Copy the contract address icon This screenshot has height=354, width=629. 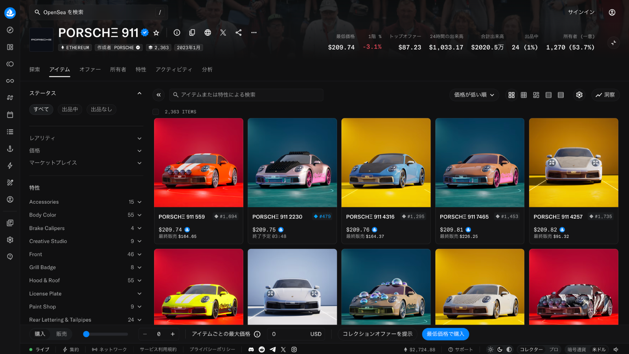(192, 33)
